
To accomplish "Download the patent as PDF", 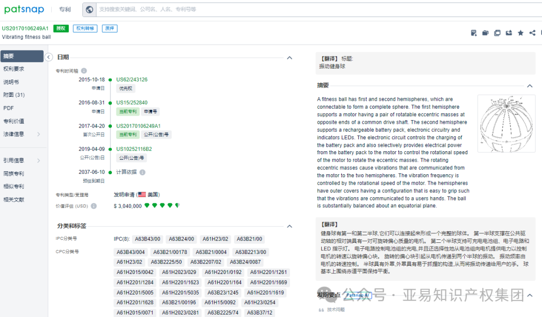I will click(x=474, y=33).
